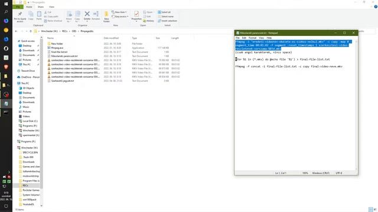378x212 pixels.
Task: Open the Notepad Edit menu
Action: 244,38
